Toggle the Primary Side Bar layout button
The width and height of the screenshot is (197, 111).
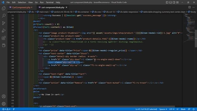click(167, 2)
